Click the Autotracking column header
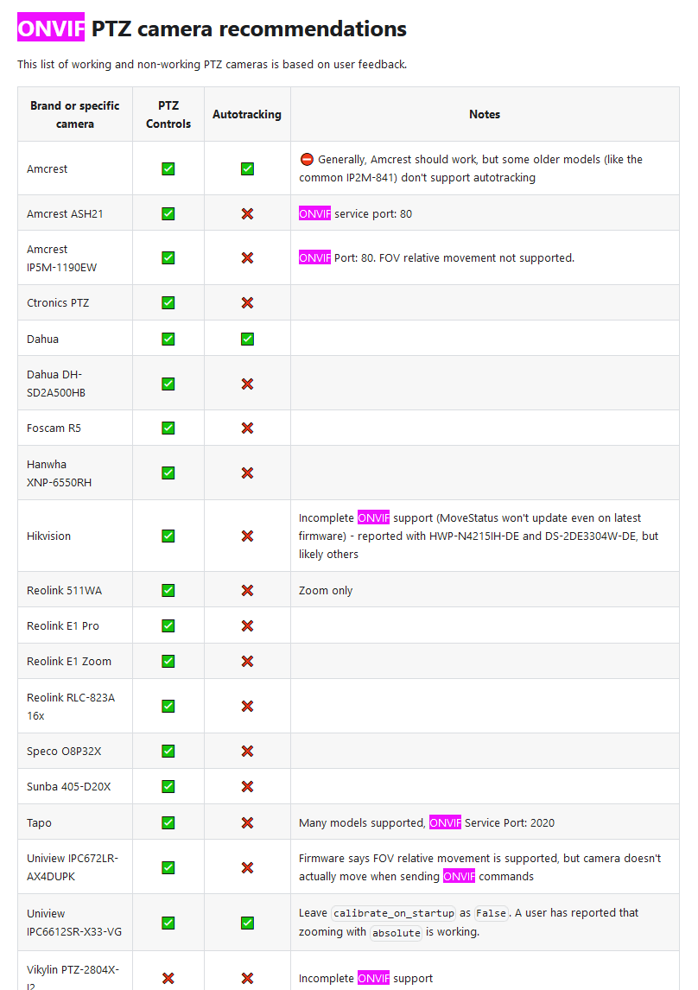 [x=247, y=114]
